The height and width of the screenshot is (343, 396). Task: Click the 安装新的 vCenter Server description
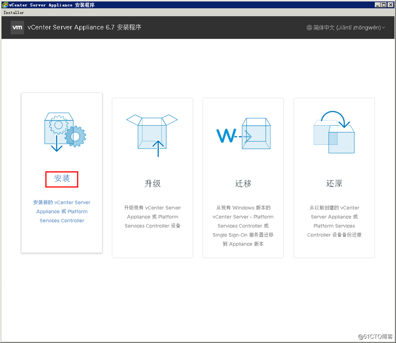(62, 211)
